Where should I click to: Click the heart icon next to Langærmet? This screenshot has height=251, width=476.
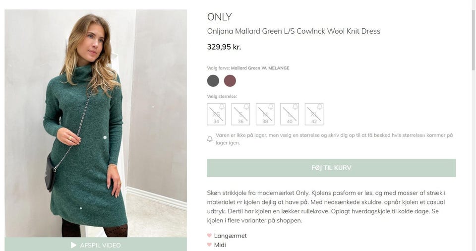(209, 236)
